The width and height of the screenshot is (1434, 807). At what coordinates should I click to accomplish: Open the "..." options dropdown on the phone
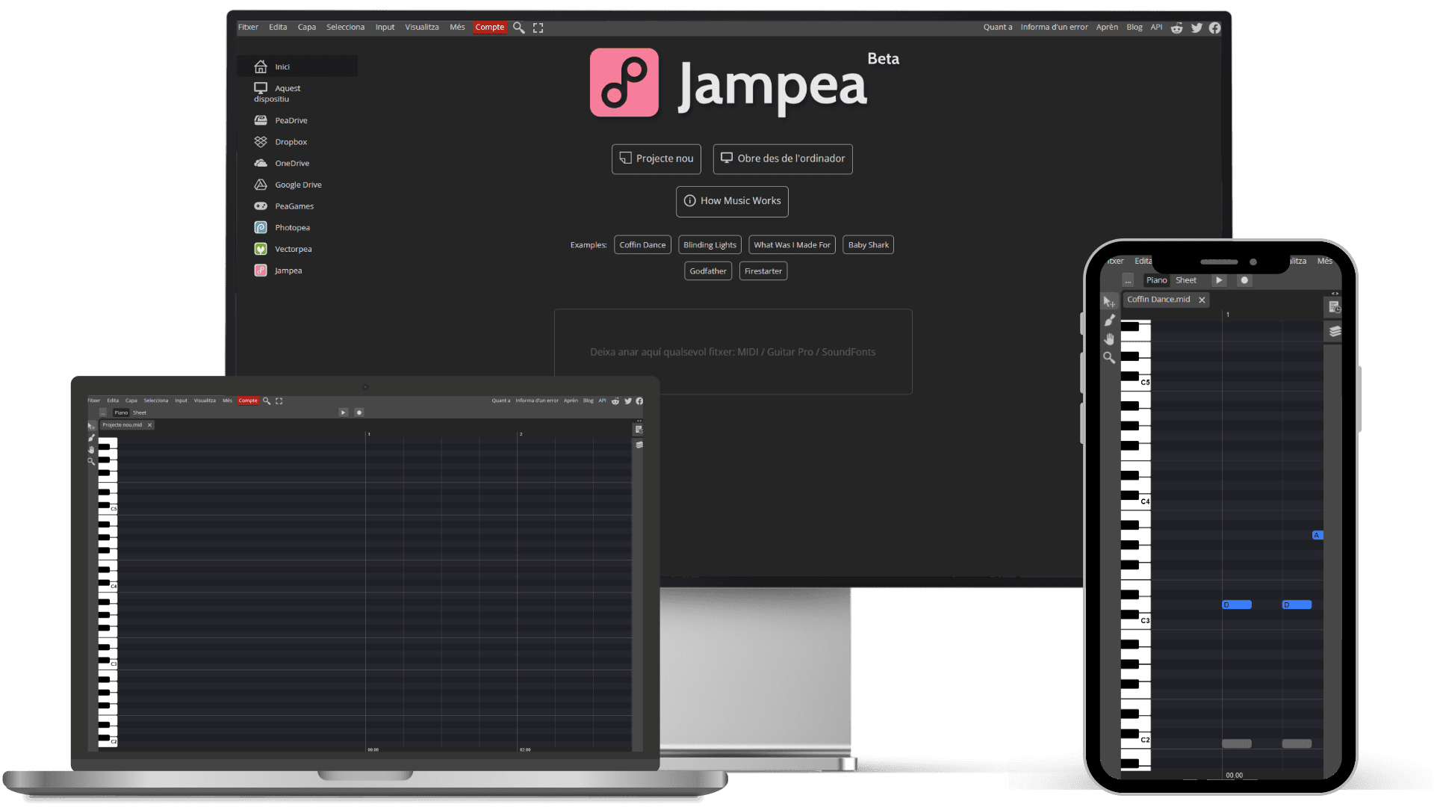(x=1128, y=280)
